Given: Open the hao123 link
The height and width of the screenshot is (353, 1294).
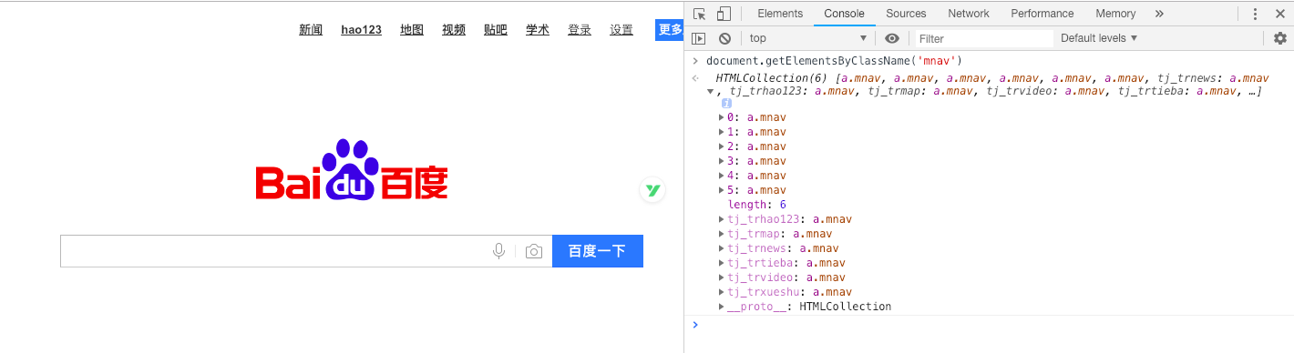Looking at the screenshot, I should (362, 30).
